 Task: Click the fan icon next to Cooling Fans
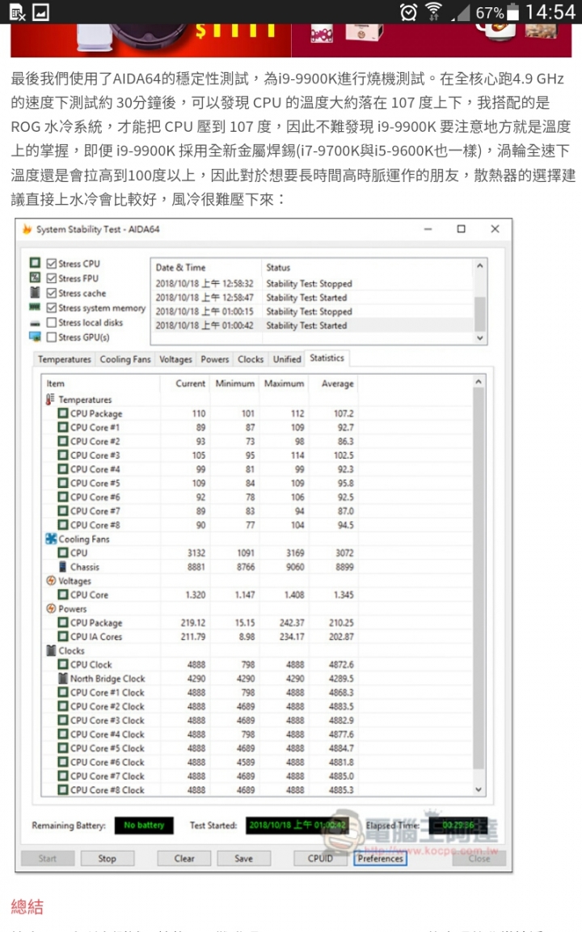coord(51,539)
